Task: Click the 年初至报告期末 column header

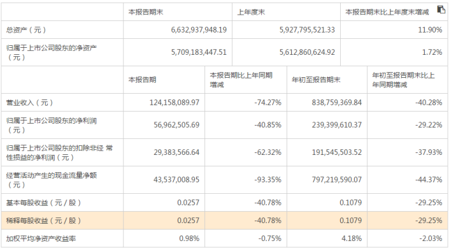Action: (x=316, y=80)
